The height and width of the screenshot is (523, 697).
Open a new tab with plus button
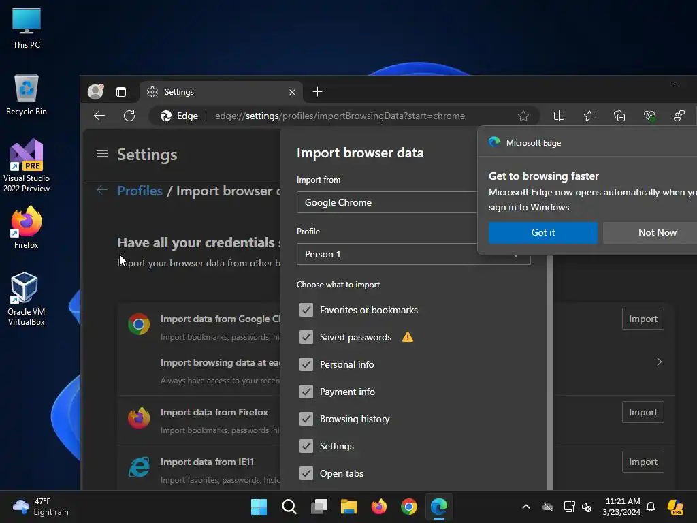click(x=317, y=92)
